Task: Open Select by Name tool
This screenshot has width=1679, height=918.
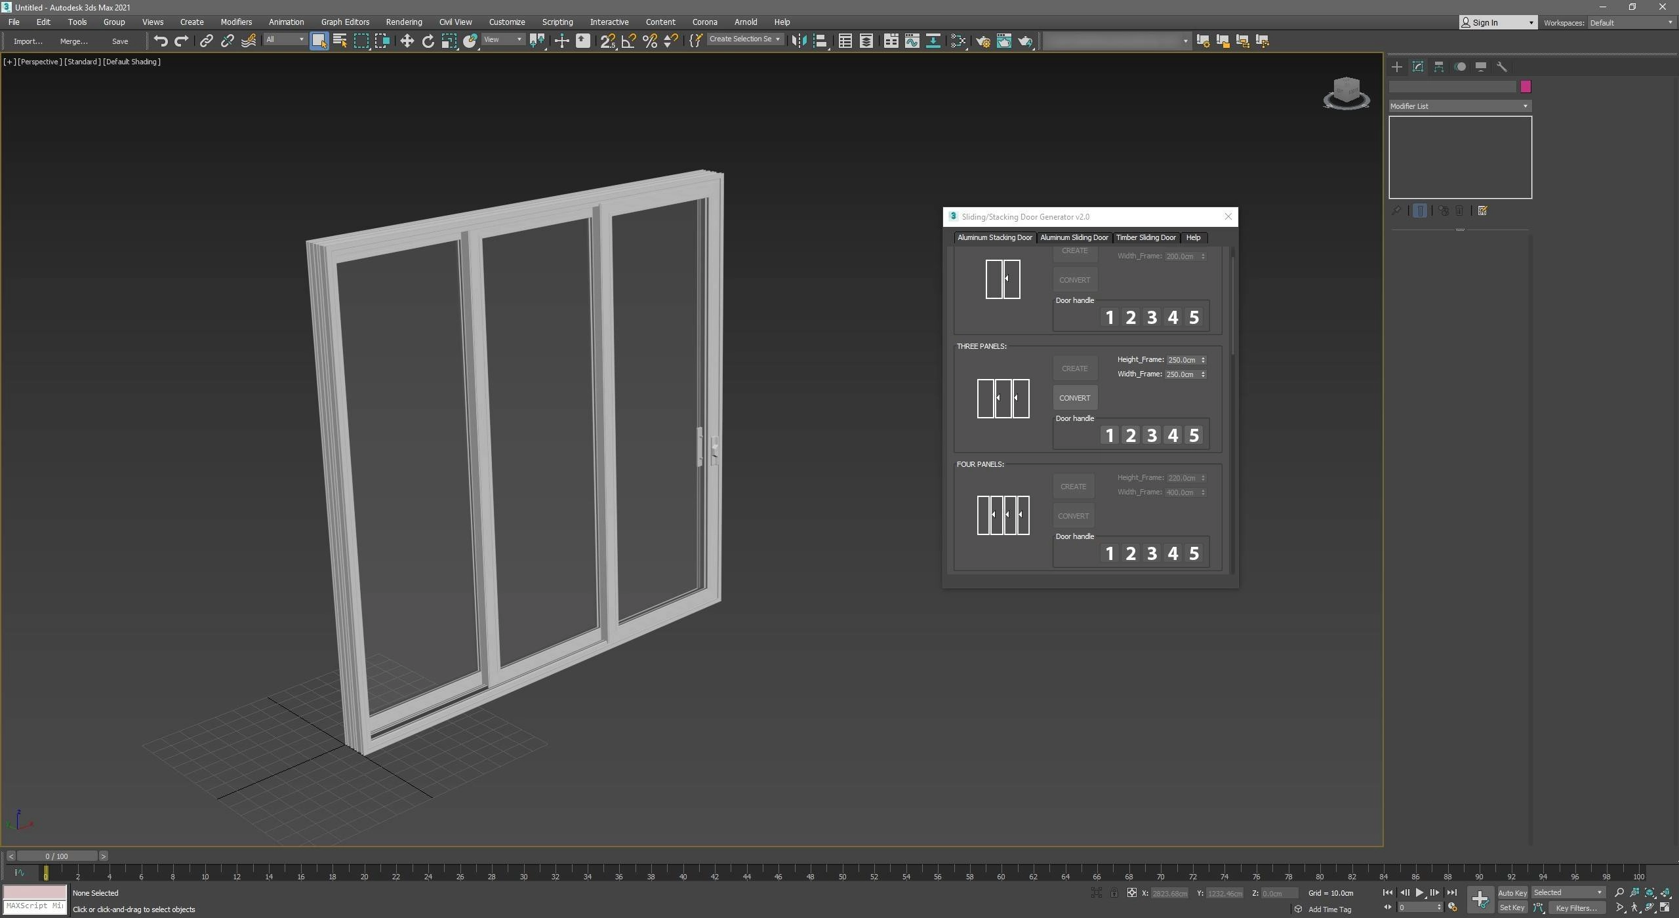Action: tap(340, 41)
